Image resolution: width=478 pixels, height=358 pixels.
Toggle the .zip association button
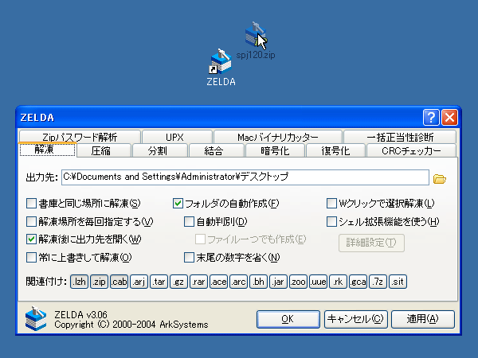coord(99,282)
